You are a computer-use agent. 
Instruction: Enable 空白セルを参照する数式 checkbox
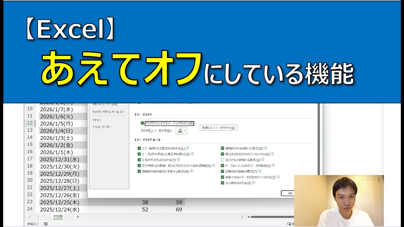pos(223,160)
